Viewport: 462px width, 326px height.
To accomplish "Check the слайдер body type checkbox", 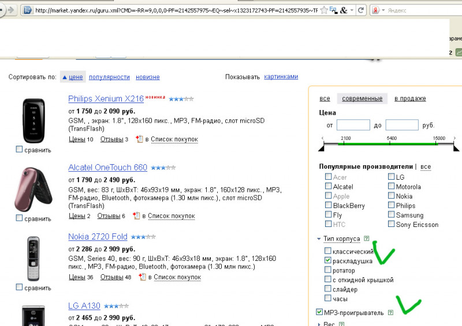I will tap(327, 289).
